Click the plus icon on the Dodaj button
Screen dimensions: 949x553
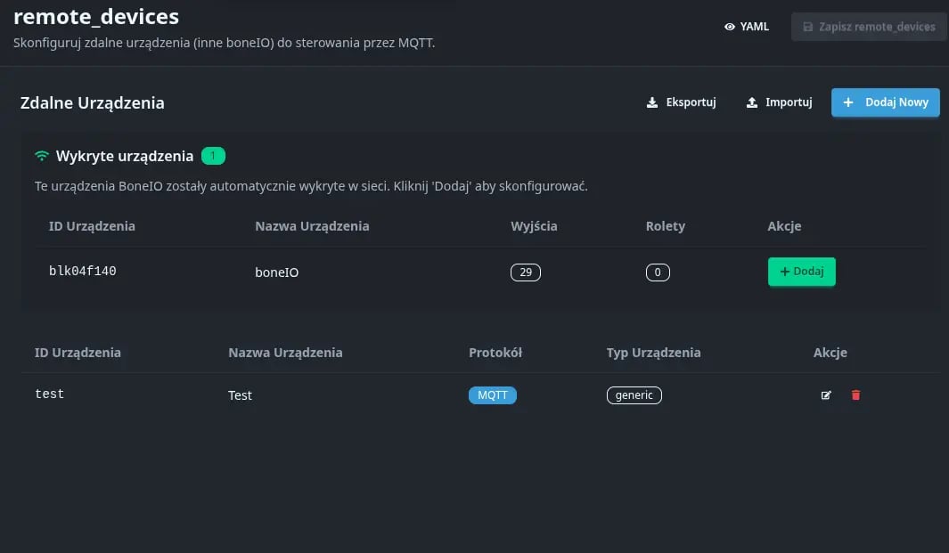(785, 272)
